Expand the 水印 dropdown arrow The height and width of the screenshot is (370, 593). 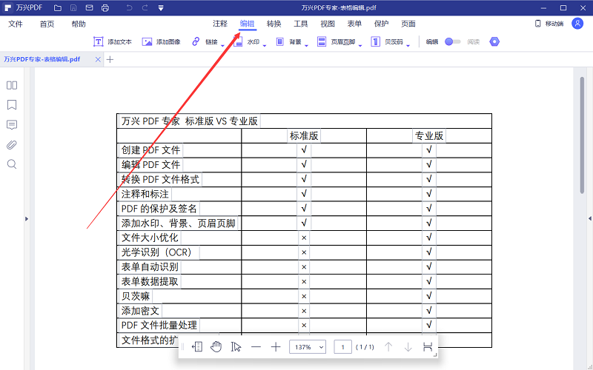(x=265, y=46)
